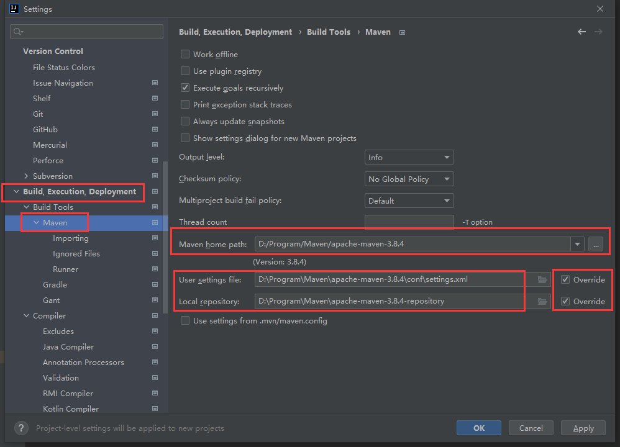620x447 pixels.
Task: Click project icon next to Build Tools
Action: (x=155, y=207)
